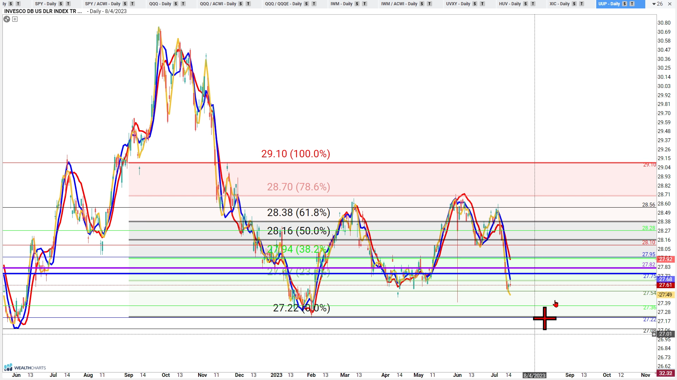Click the 27.01 crosshair price label
Viewport: 677px width, 380px height.
666,334
